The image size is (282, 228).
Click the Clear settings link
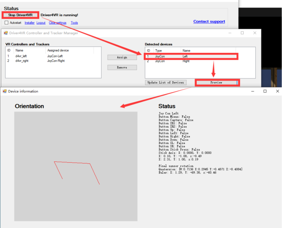click(x=57, y=23)
